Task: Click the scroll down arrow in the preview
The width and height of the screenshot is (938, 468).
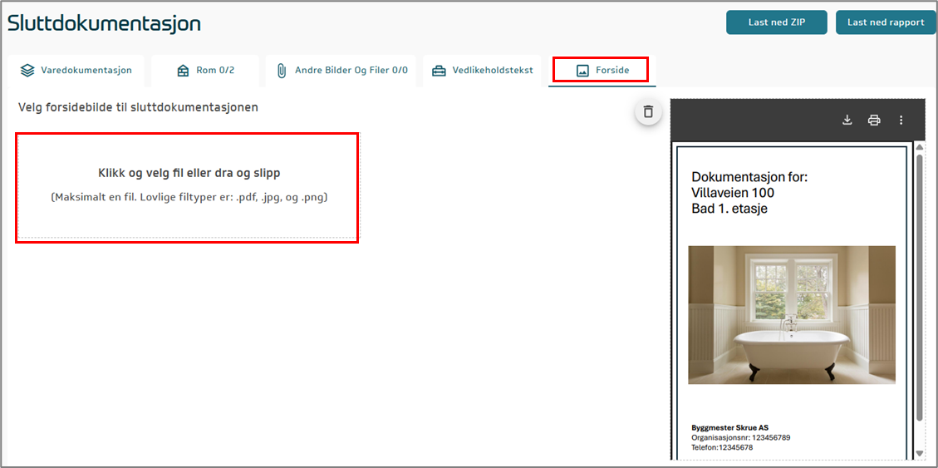Action: tap(919, 453)
